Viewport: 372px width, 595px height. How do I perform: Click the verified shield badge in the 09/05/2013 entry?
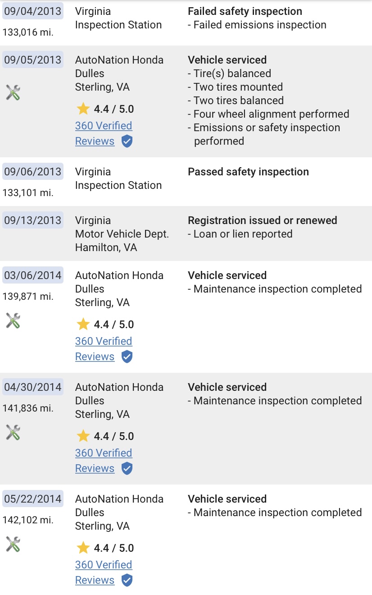[127, 142]
